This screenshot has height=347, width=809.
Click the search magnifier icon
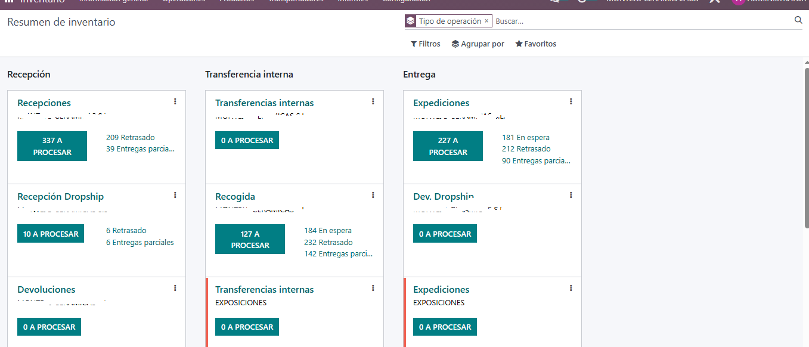[798, 21]
